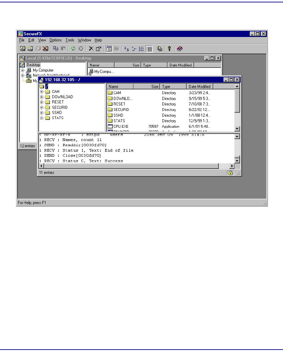Open the Help menu
The width and height of the screenshot is (283, 353).
(x=98, y=40)
